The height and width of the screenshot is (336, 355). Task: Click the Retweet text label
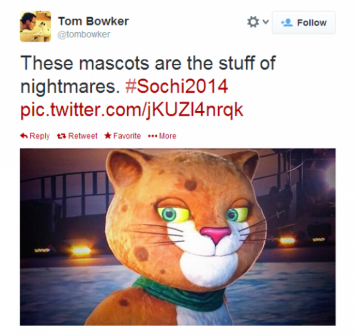point(82,136)
